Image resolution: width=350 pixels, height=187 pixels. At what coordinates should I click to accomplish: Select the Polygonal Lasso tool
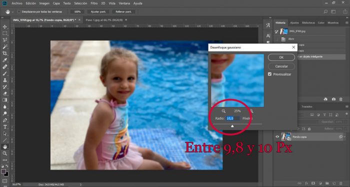(4, 40)
